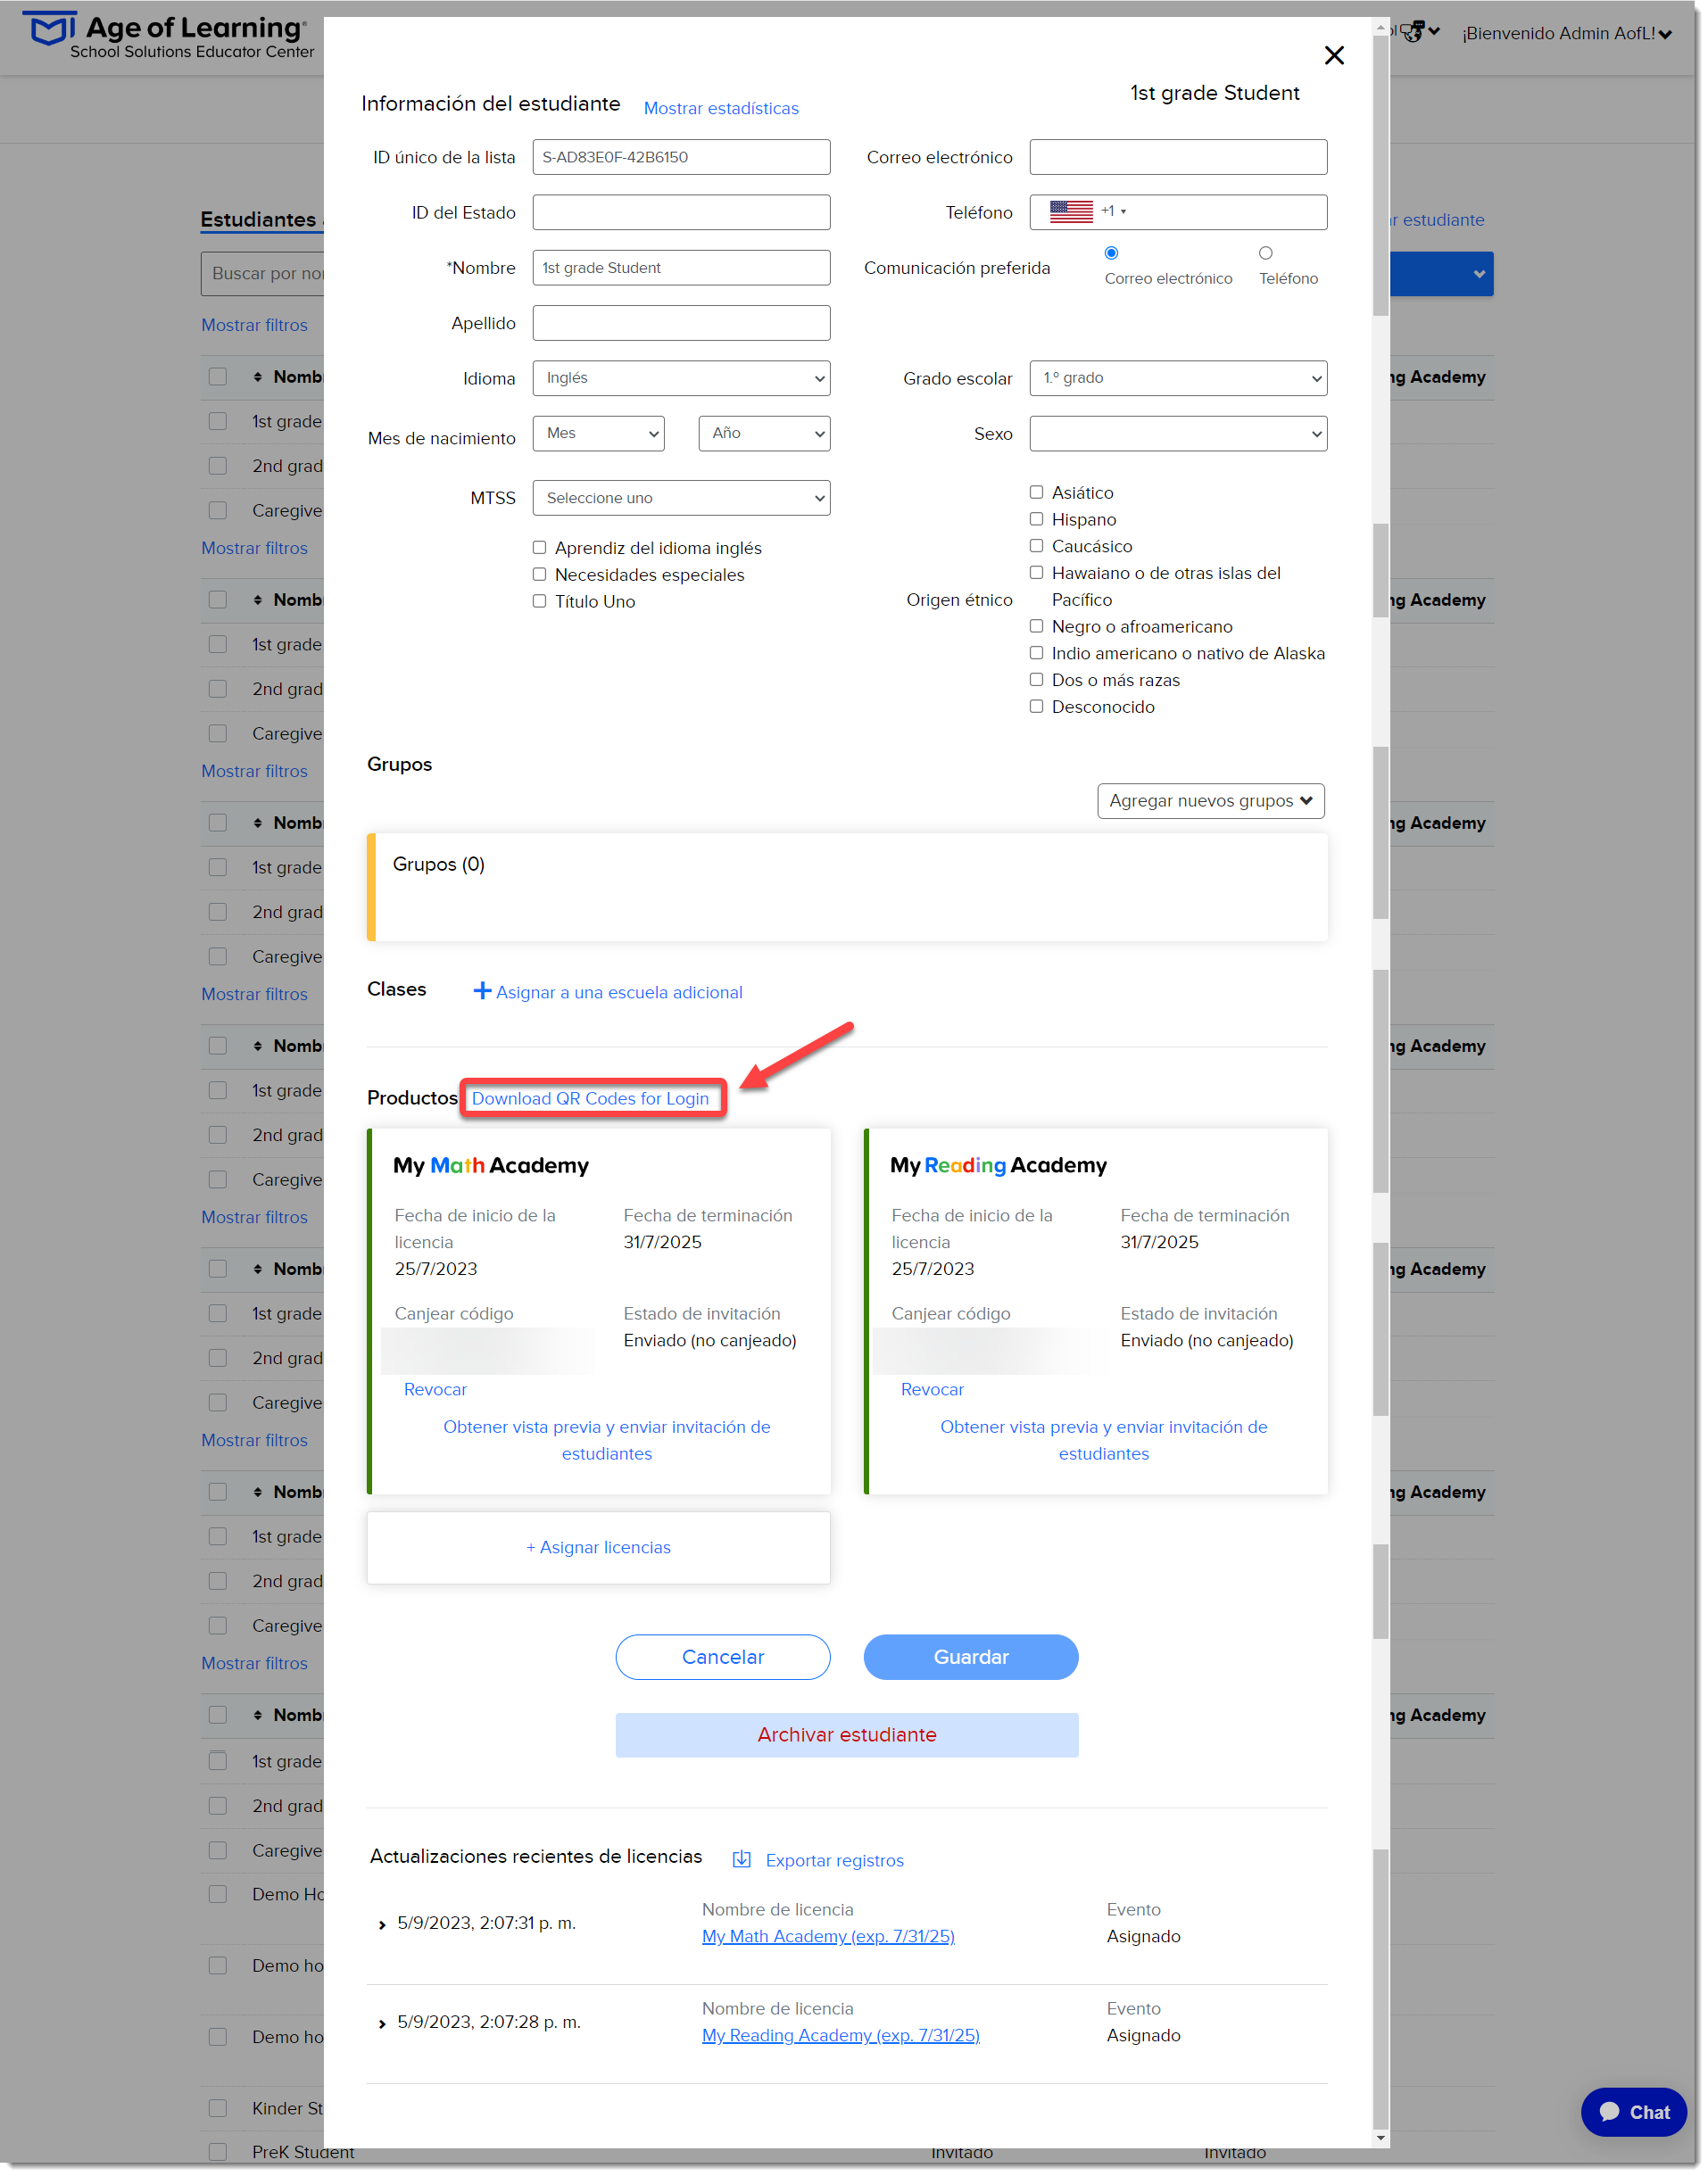Viewport: 1708px width, 2176px height.
Task: Expand the 2:07:28 p. m. license update row
Action: point(382,2023)
